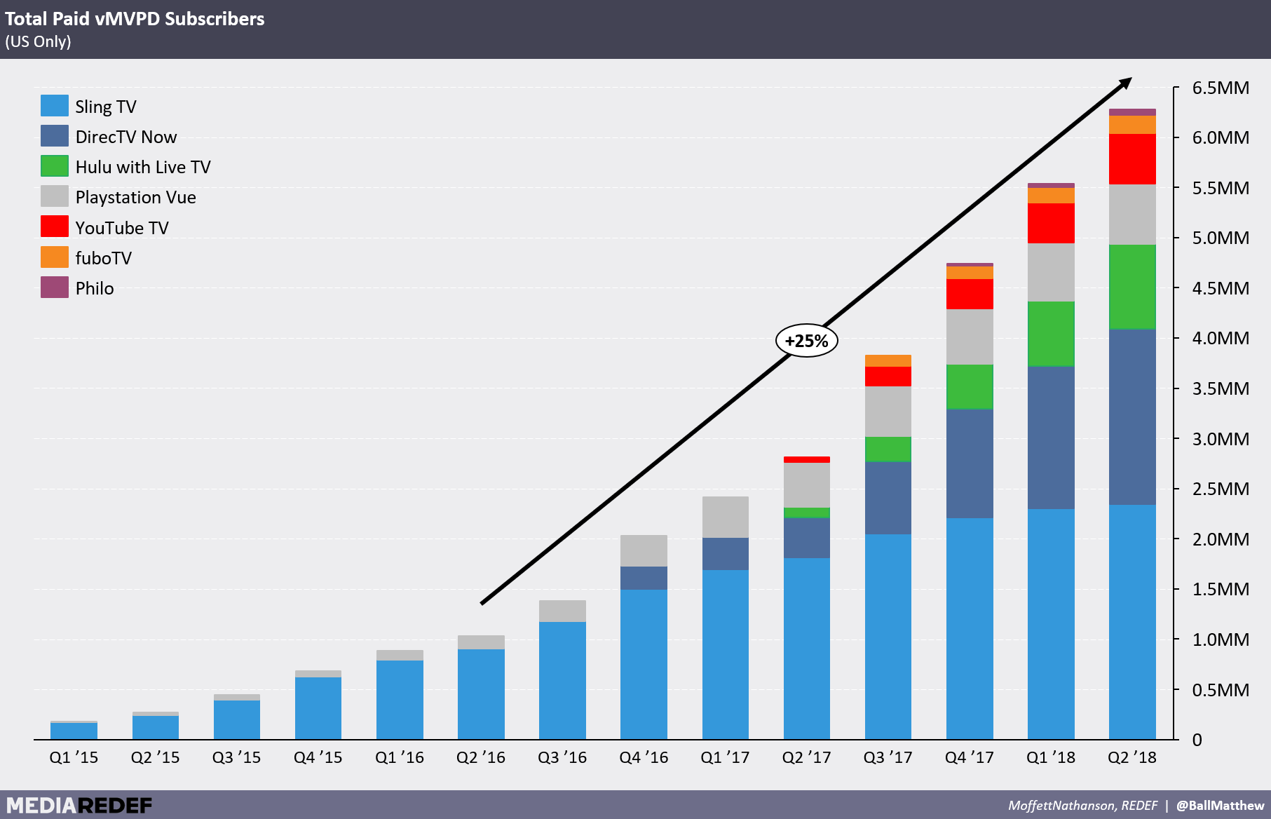The width and height of the screenshot is (1271, 819).
Task: Click the Q1 '16 x-axis label
Action: coord(400,757)
